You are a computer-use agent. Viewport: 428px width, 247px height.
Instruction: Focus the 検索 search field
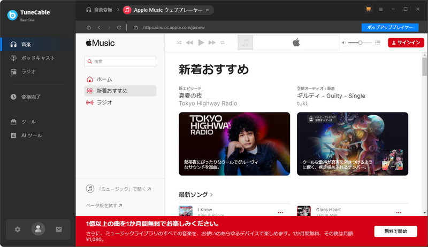(120, 61)
